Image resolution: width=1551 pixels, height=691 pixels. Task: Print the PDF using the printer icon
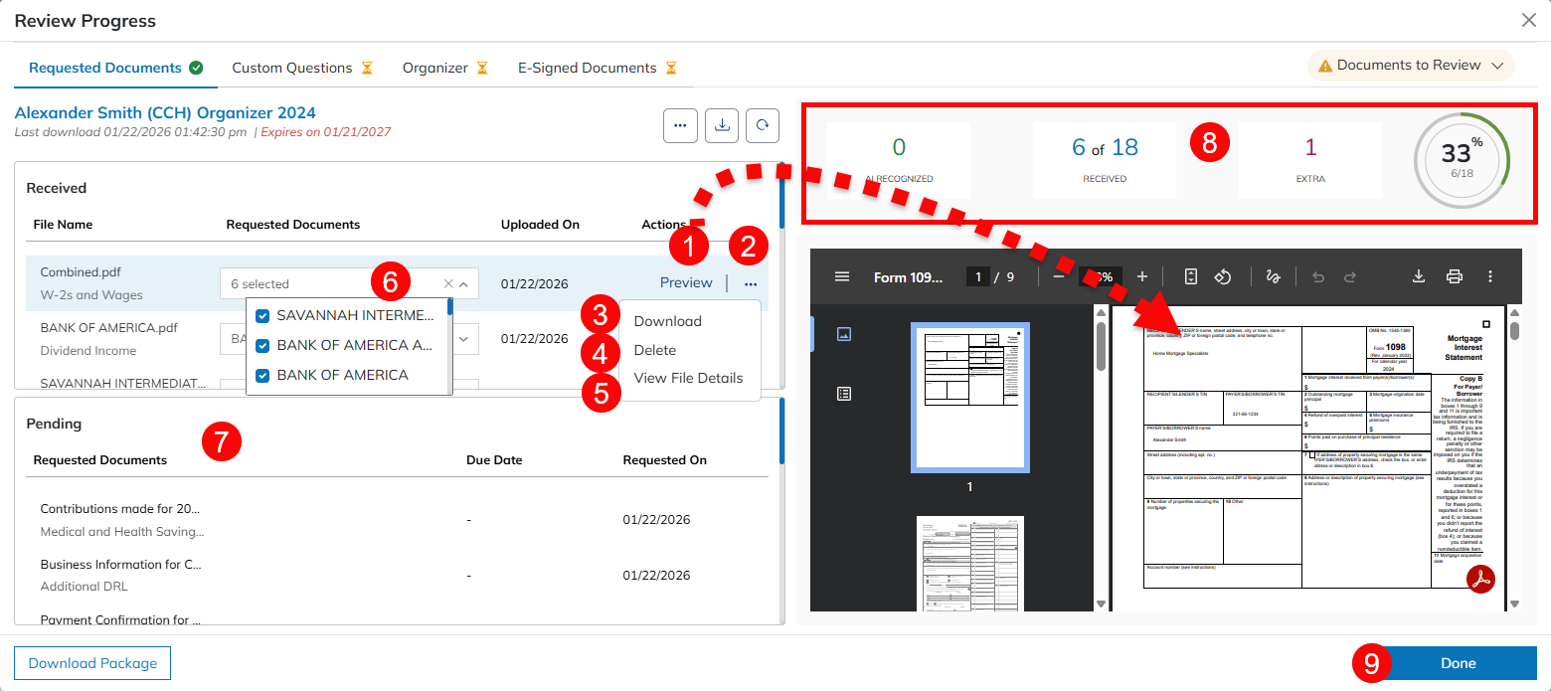(x=1455, y=276)
